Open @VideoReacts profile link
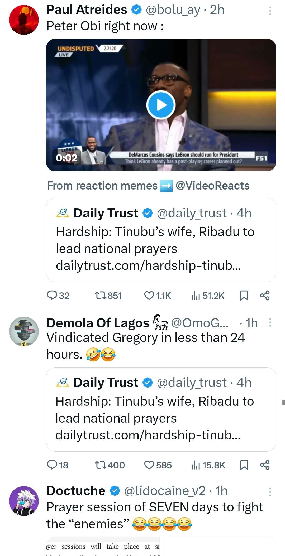Viewport: 285px width, 556px height. (x=212, y=186)
